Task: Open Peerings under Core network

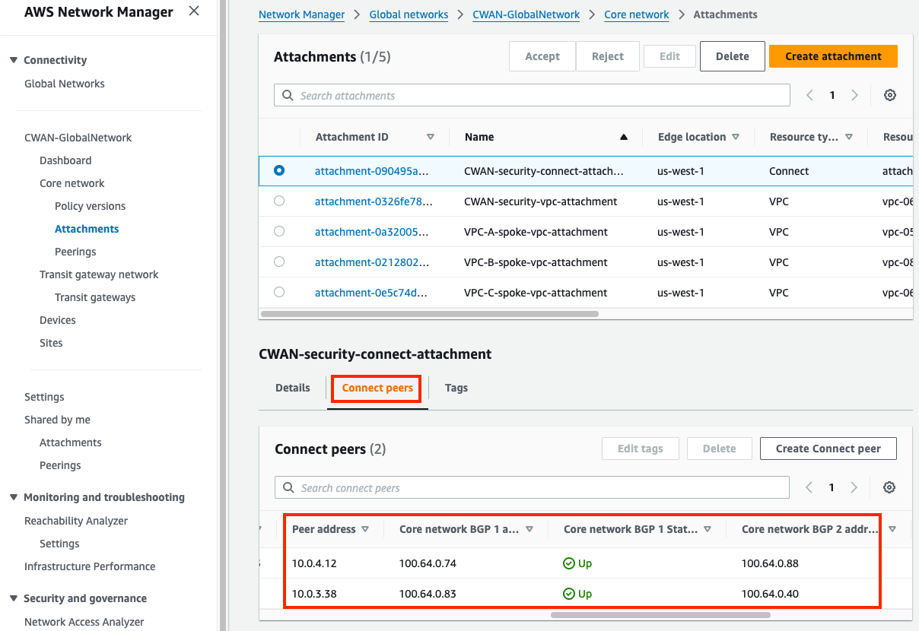Action: coord(75,252)
